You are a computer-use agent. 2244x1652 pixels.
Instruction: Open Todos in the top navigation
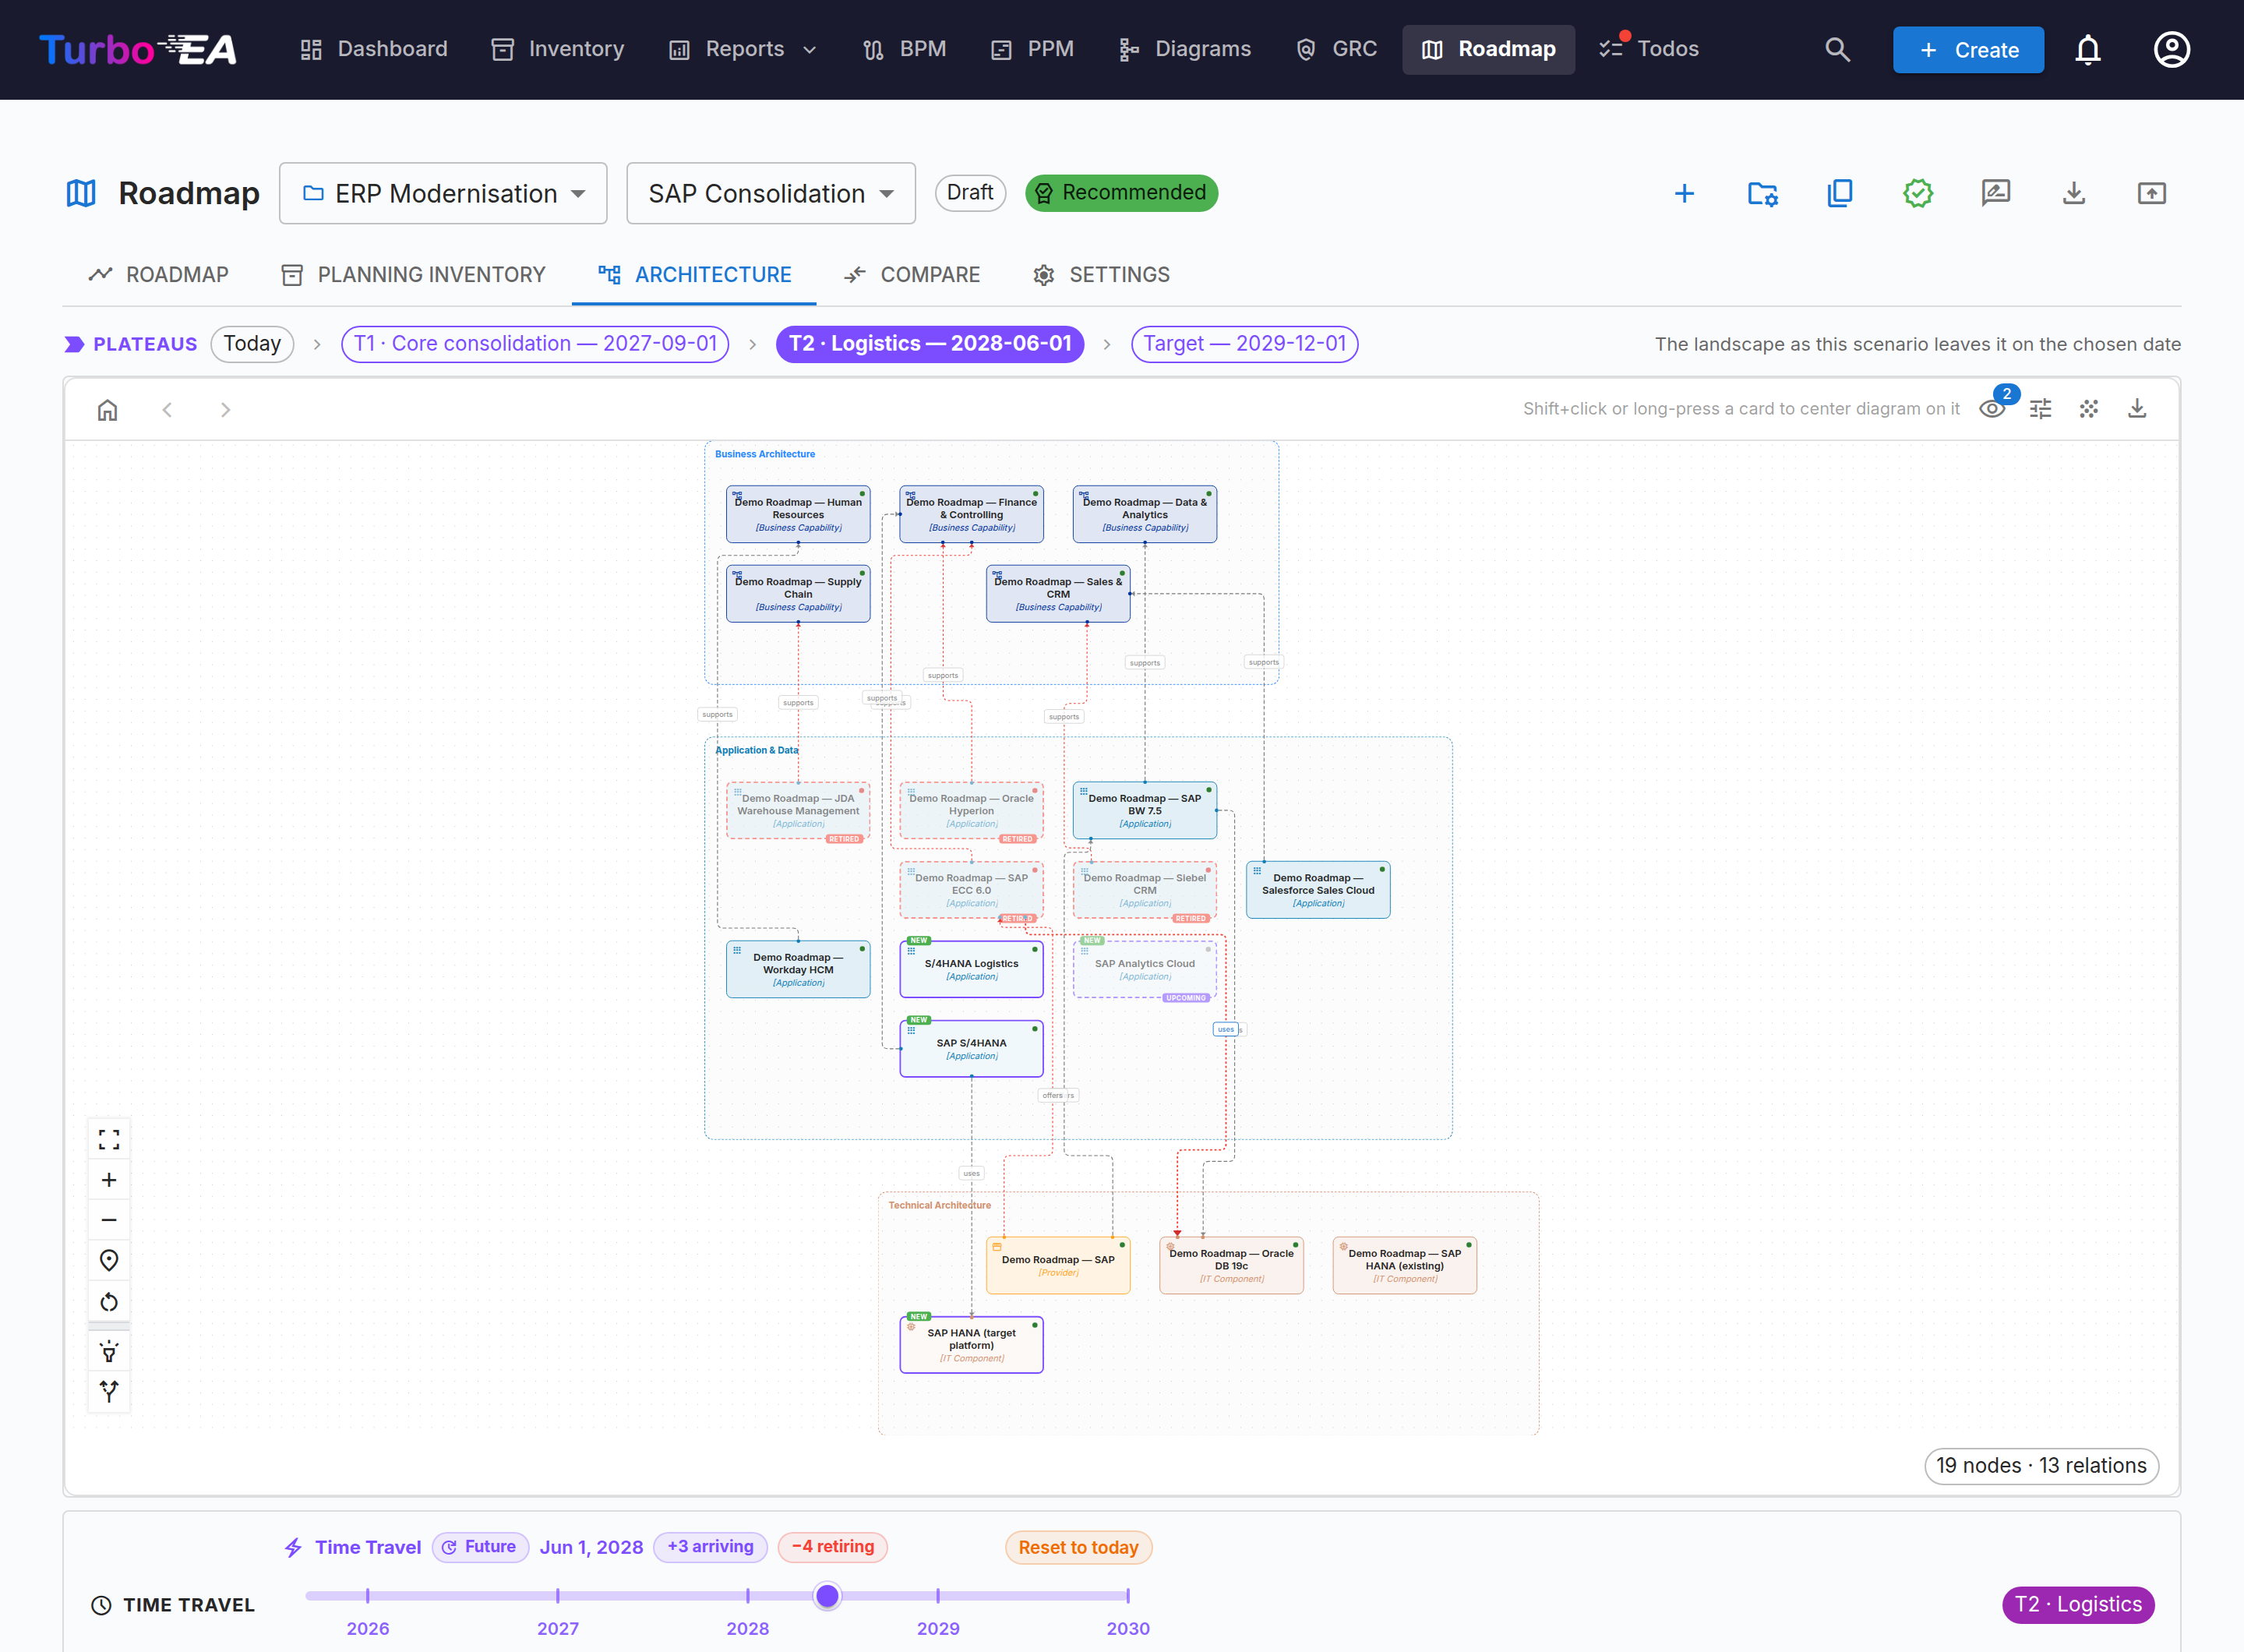[1649, 49]
